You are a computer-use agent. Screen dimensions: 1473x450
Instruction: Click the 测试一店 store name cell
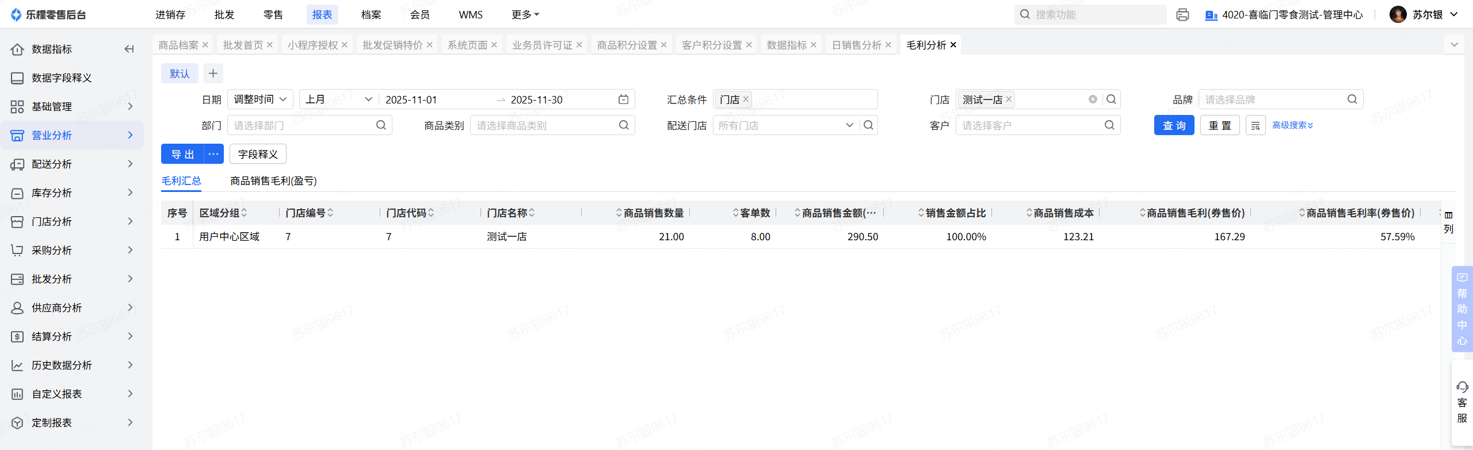507,237
